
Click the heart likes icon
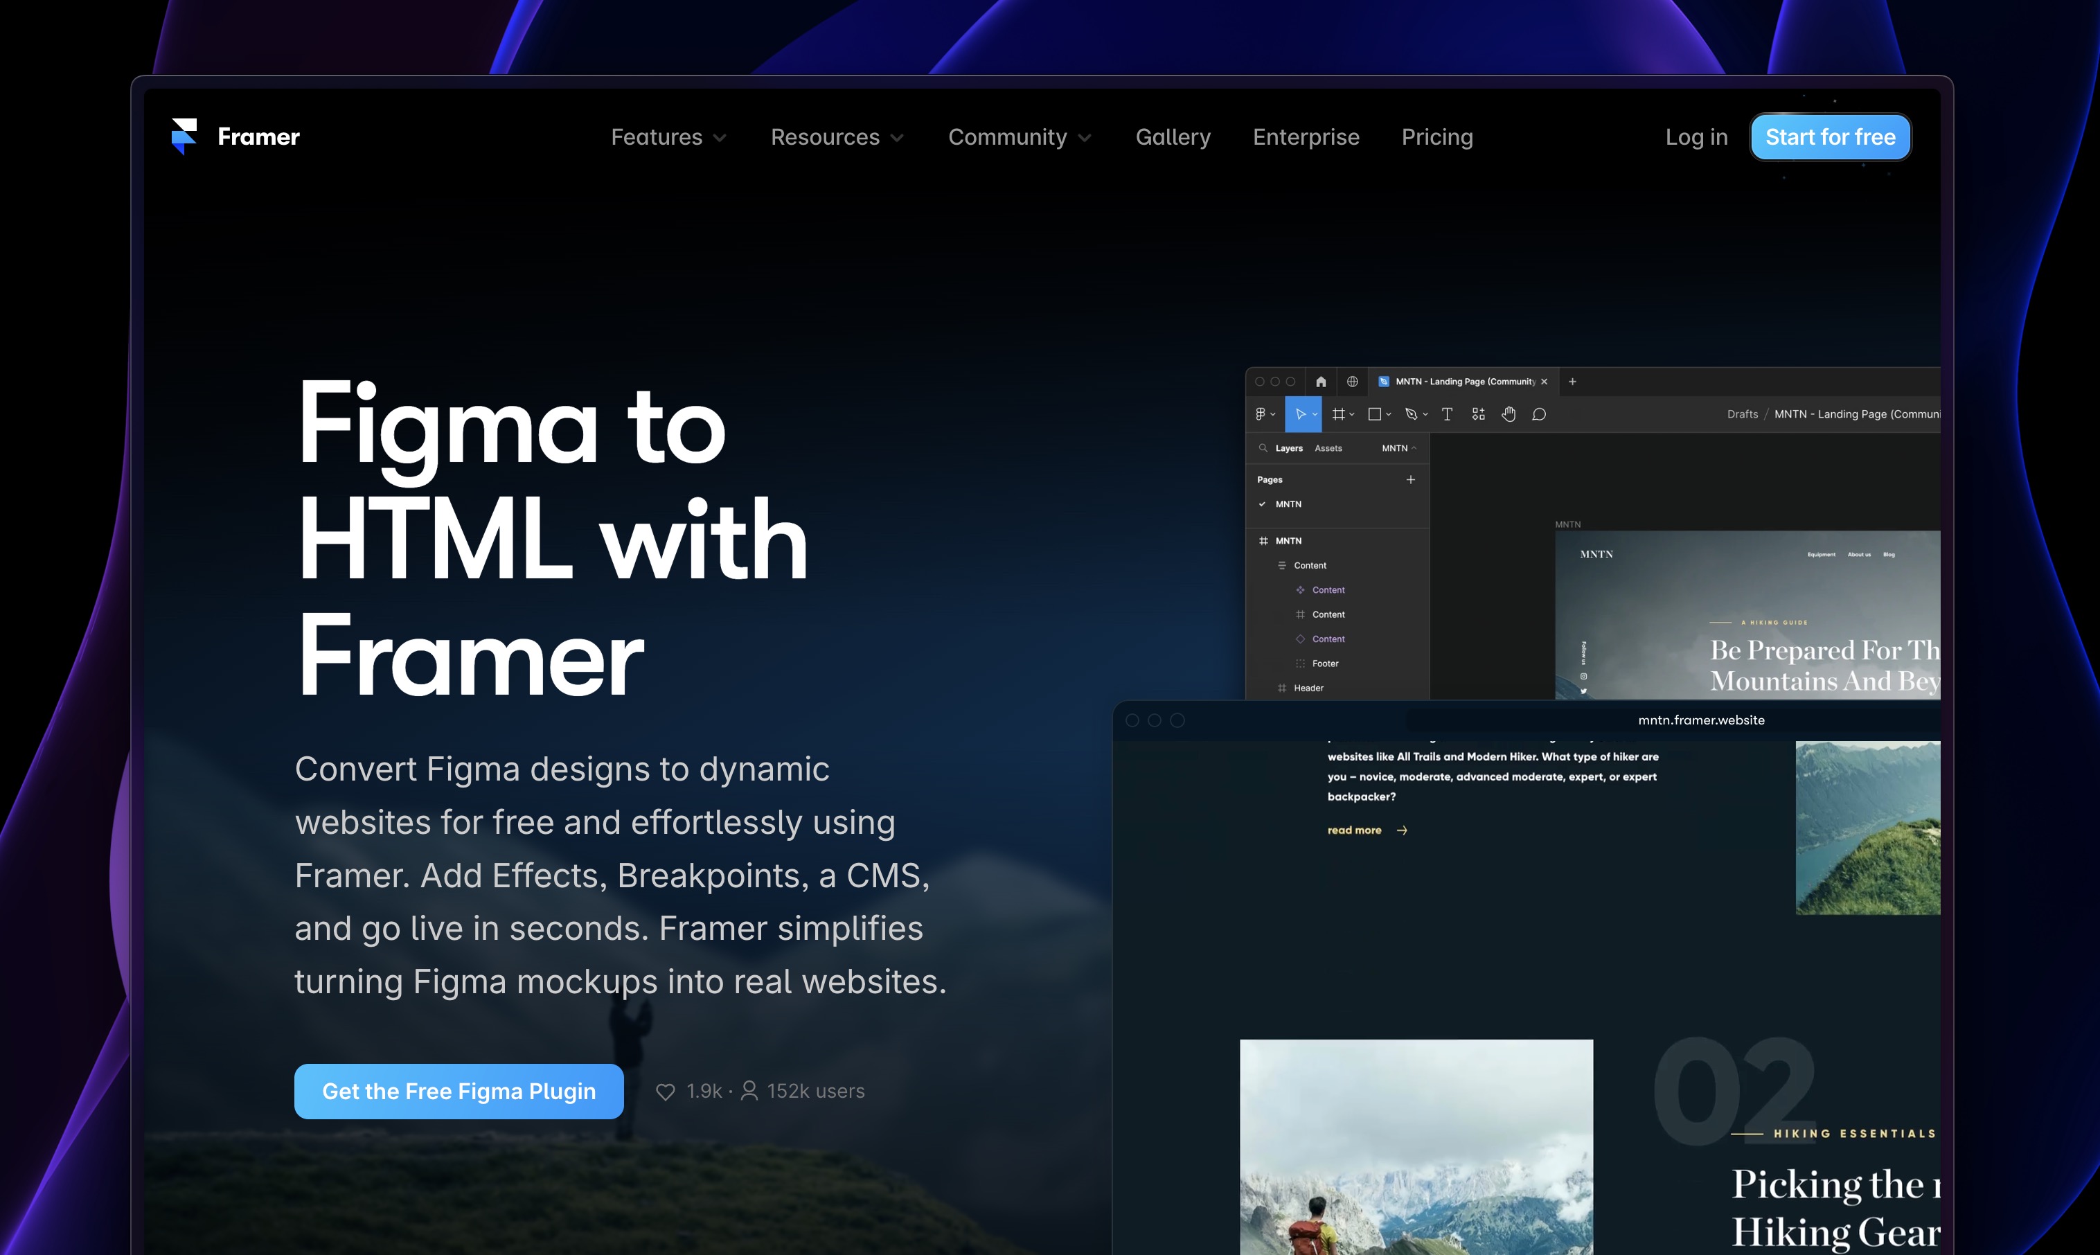[x=666, y=1092]
